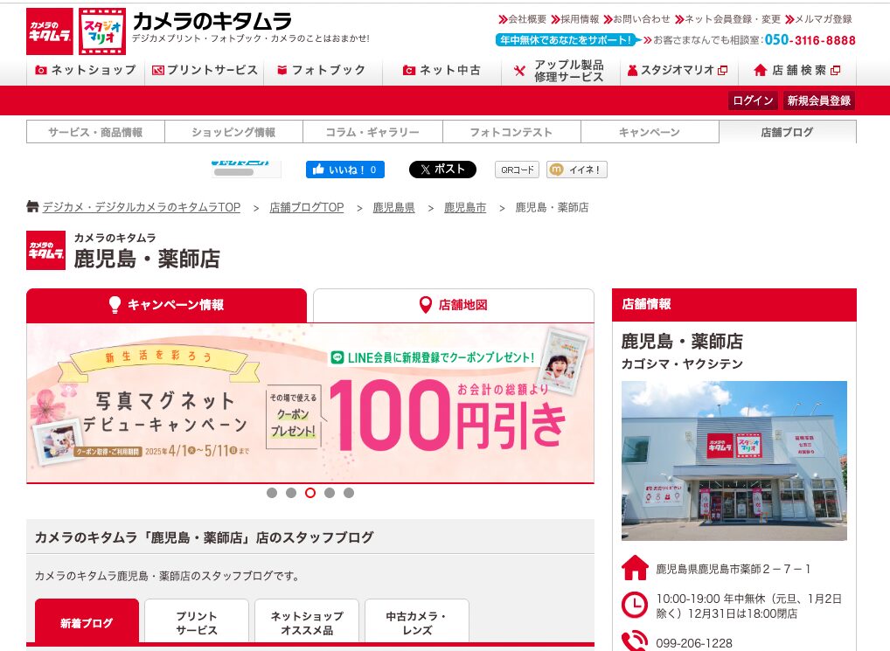Screen dimensions: 890x651
Task: Click external link icon next to スタジオマリオ
Action: 722,70
